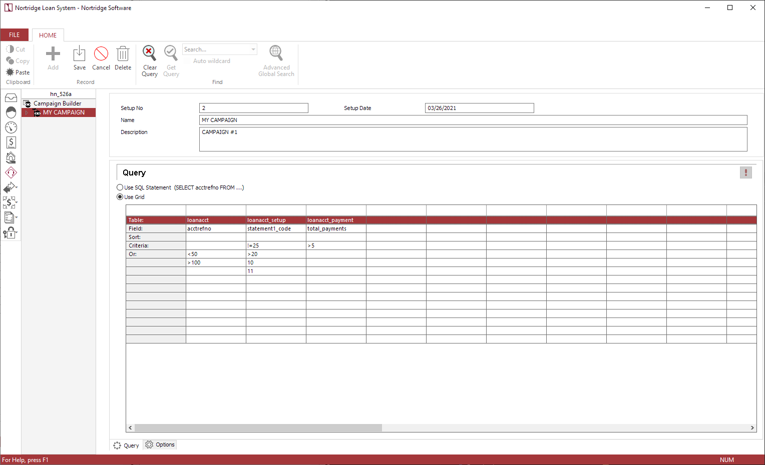
Task: Open the red headset campaign sidebar icon
Action: tap(11, 172)
